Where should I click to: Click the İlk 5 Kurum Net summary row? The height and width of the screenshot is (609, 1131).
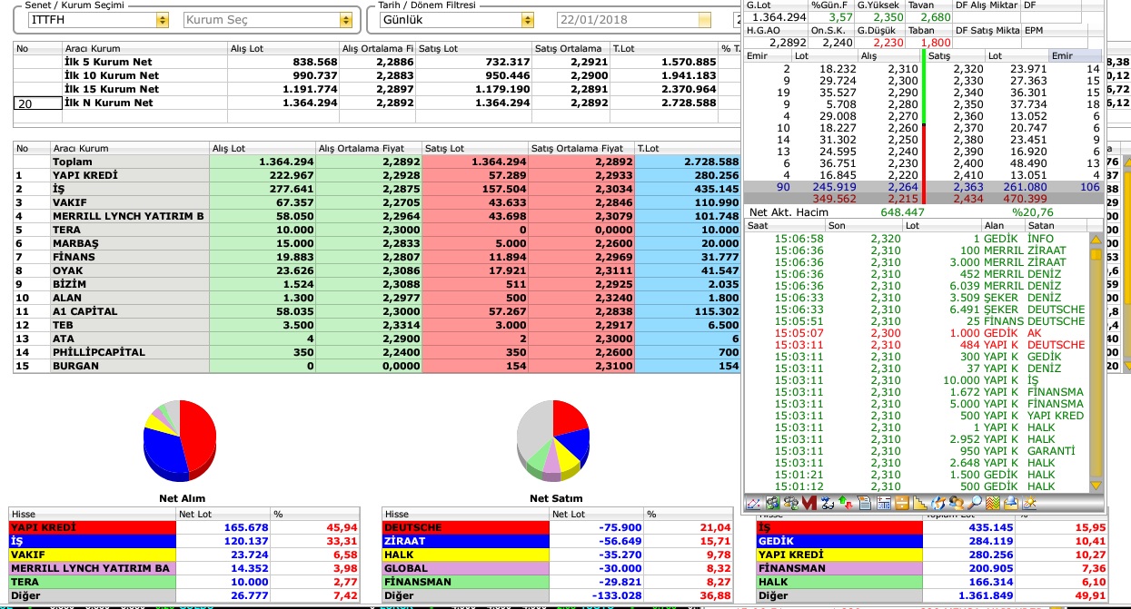[376, 62]
